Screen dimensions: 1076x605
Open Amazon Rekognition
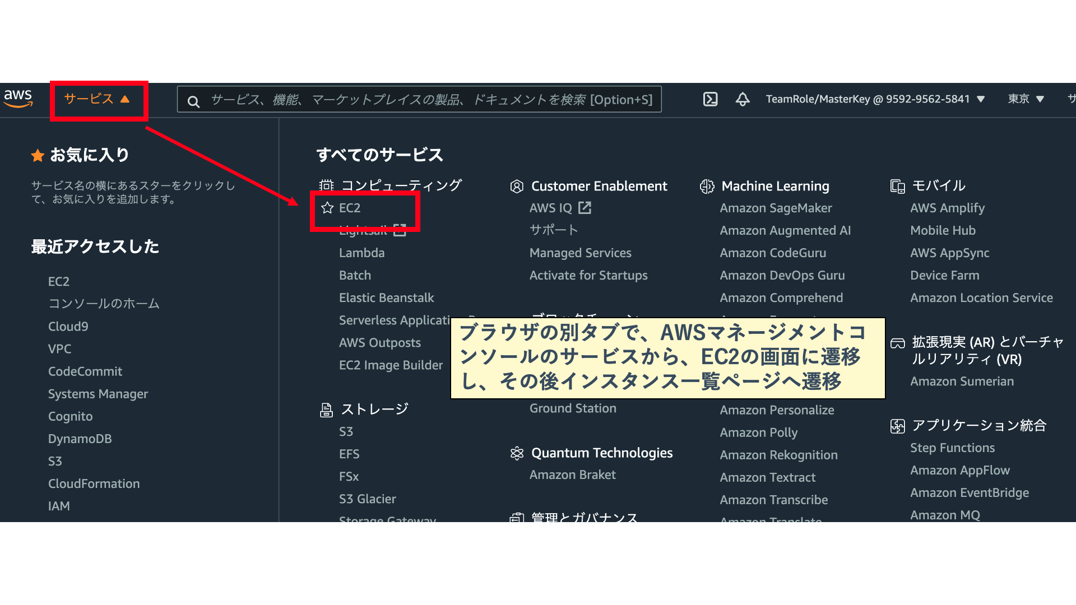pyautogui.click(x=778, y=455)
